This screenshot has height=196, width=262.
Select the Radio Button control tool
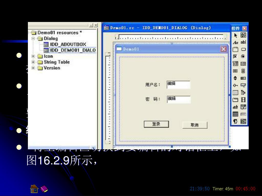point(243,56)
